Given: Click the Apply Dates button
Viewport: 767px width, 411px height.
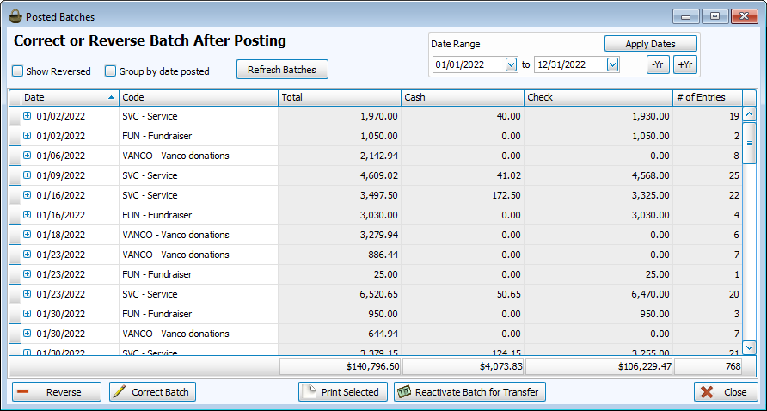Looking at the screenshot, I should click(x=650, y=44).
